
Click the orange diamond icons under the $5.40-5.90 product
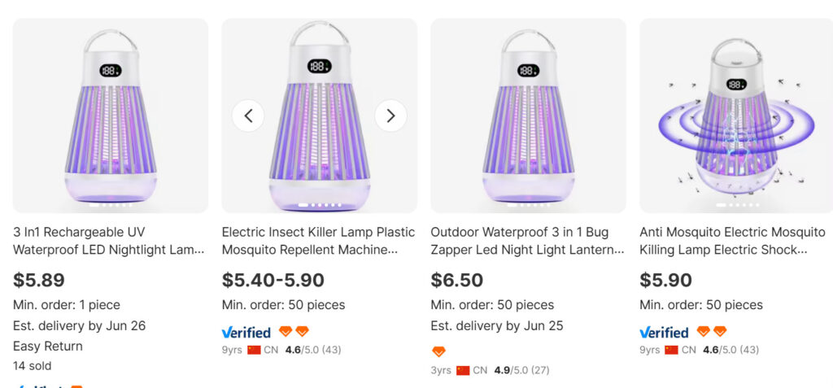pos(294,332)
